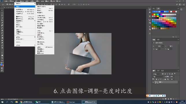Viewport: 186px width, 104px height.
Task: Open Chrome window from the taskbar
Action: tap(27, 102)
